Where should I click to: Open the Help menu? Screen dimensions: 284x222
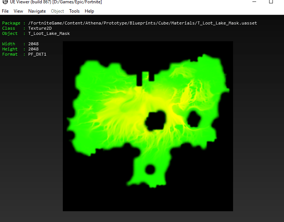click(89, 11)
